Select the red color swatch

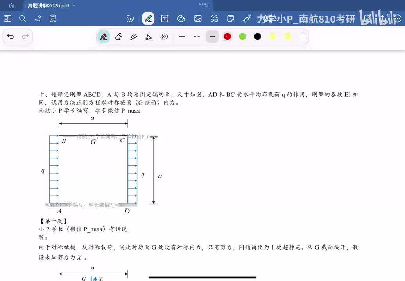point(227,37)
